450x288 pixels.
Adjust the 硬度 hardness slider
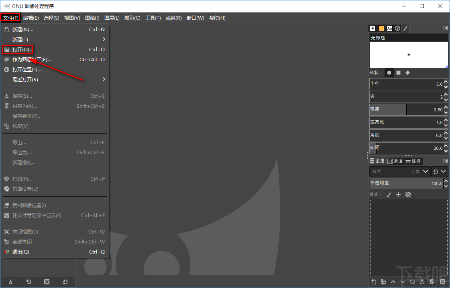[406, 110]
